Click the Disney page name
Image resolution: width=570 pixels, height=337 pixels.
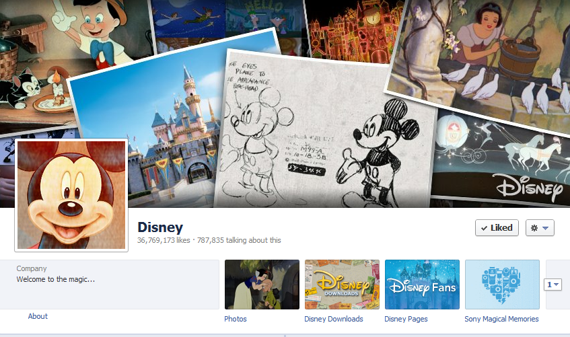click(160, 227)
